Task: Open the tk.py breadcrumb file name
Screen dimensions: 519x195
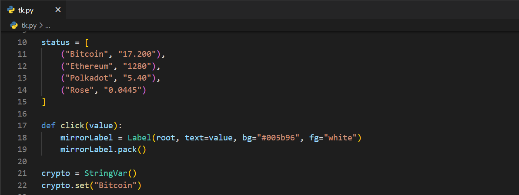Action: pos(29,26)
